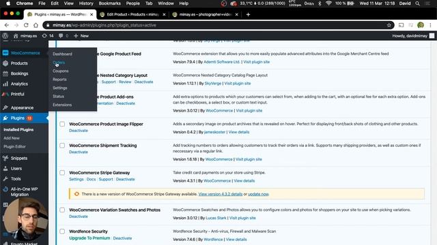
Task: Open the Chrome profile avatar
Action: pos(421,25)
